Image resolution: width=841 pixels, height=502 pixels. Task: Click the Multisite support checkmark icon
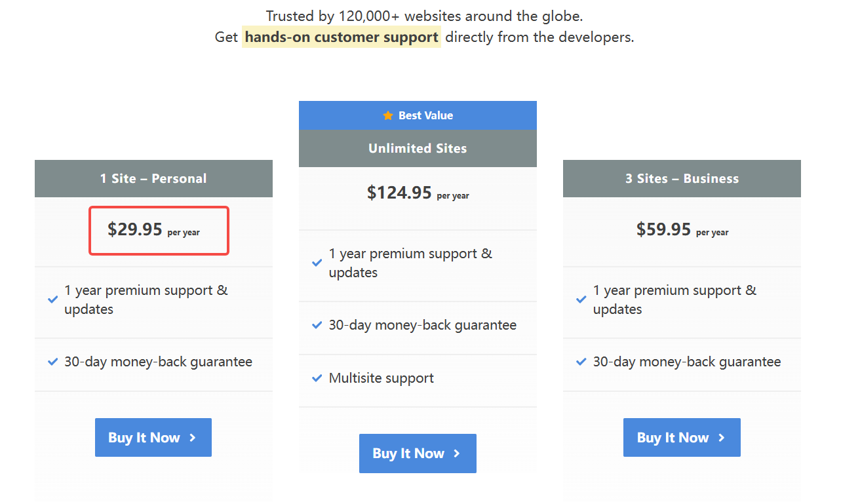coord(317,378)
